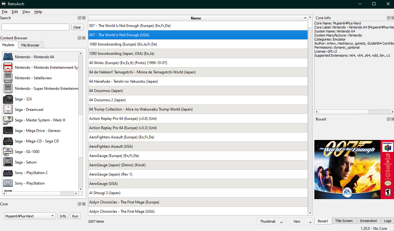Viewport: 394px width, 231px height.
Task: Click the Clear search button
Action: tap(77, 27)
